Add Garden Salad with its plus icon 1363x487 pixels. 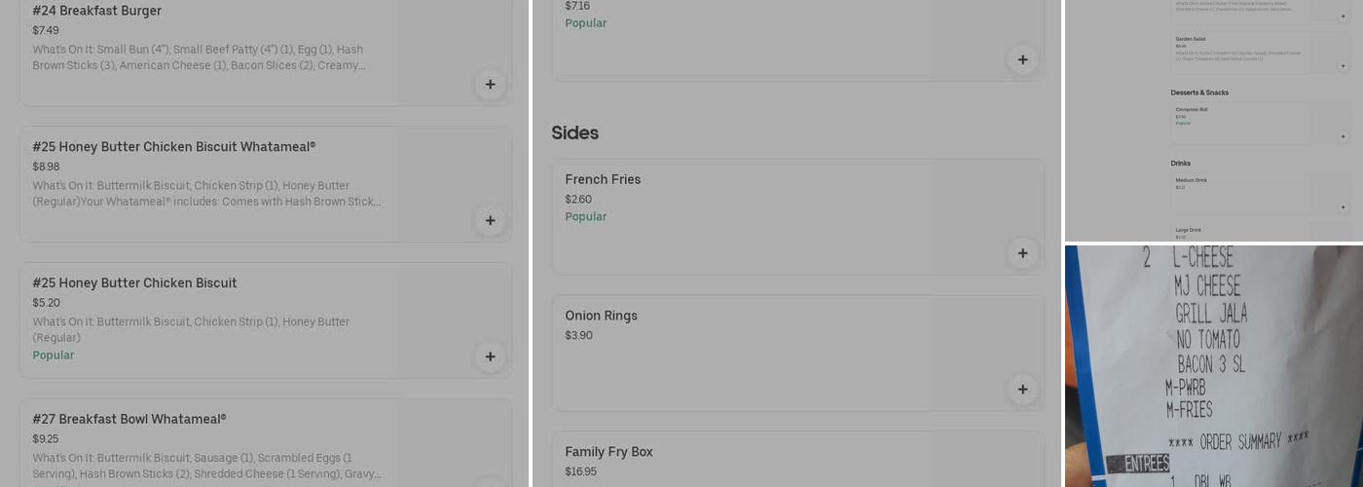1343,66
